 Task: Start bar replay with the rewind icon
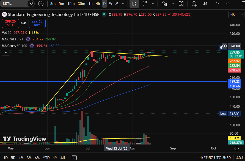(205, 4)
